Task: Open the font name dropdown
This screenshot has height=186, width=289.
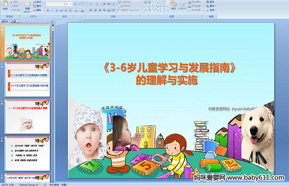Action: tap(55, 4)
